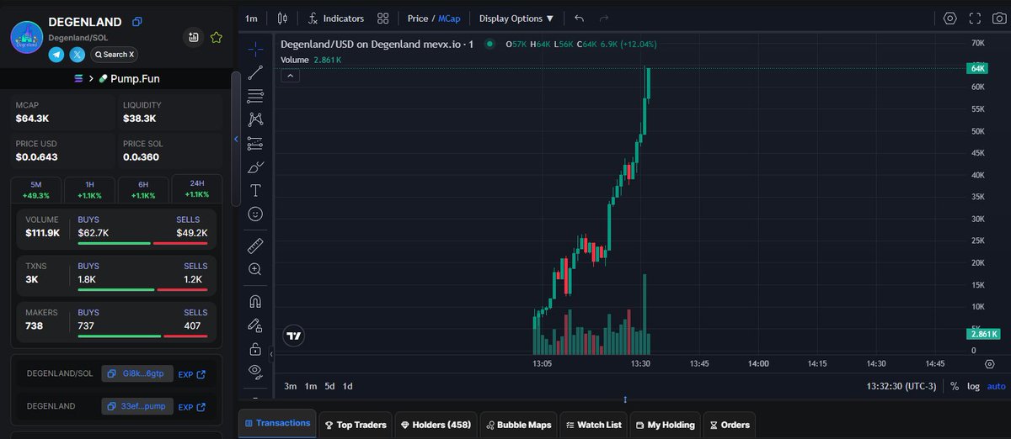Open the Display Options dropdown
Viewport: 1011px width, 439px height.
pyautogui.click(x=516, y=18)
